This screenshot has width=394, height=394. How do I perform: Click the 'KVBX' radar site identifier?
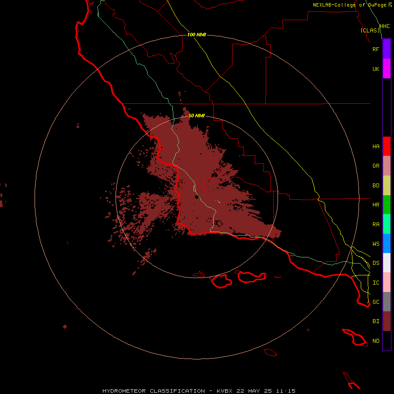click(x=225, y=391)
